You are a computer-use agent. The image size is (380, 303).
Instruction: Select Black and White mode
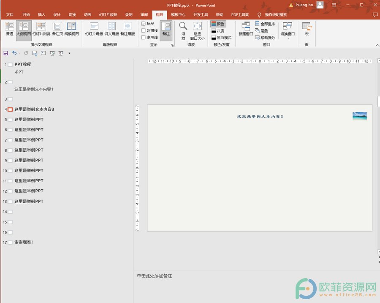pos(222,38)
